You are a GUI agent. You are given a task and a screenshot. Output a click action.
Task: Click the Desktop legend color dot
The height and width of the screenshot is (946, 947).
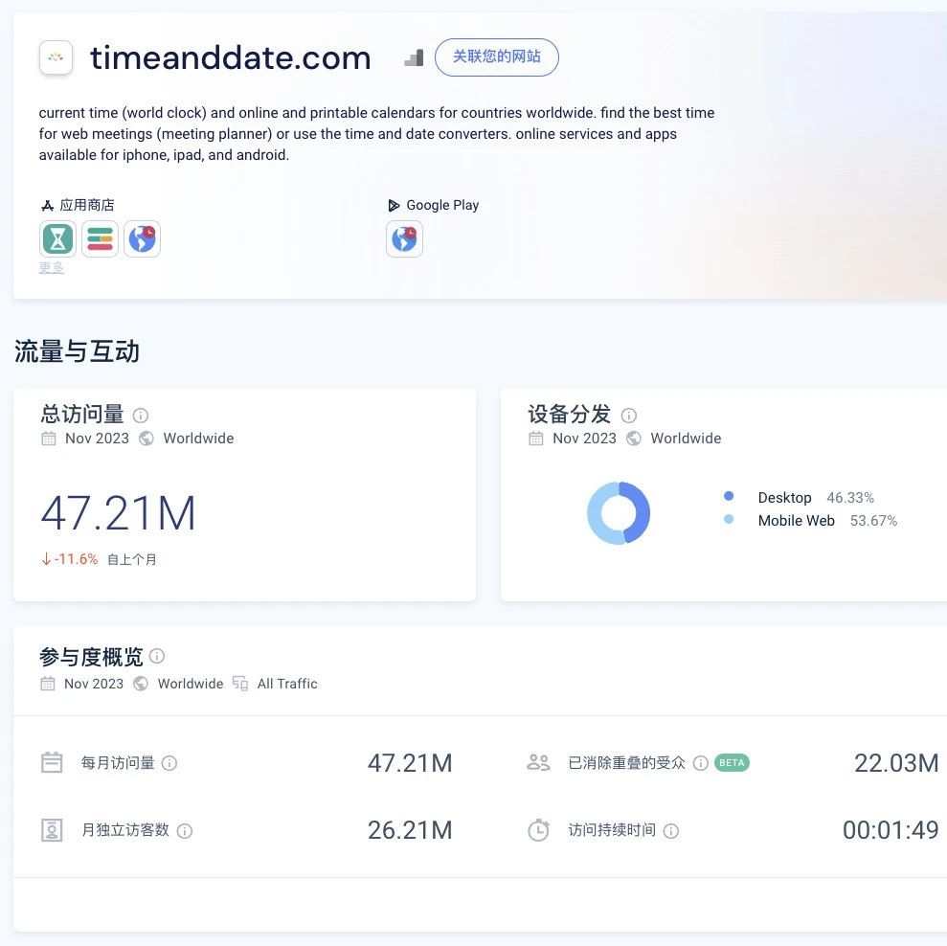(x=729, y=496)
